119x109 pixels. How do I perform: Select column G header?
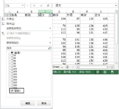click(x=101, y=11)
